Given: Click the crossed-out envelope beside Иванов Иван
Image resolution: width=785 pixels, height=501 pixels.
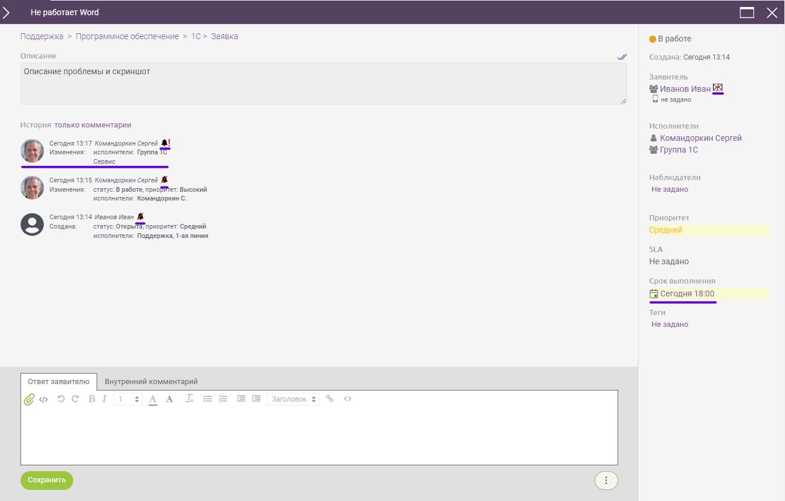Looking at the screenshot, I should point(718,88).
